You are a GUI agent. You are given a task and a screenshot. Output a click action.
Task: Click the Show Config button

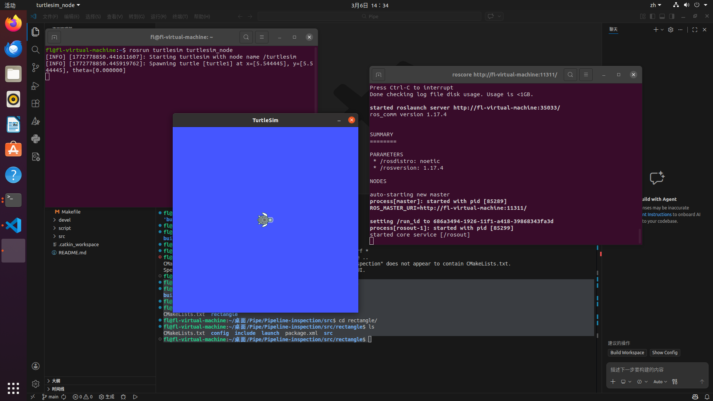pyautogui.click(x=664, y=353)
